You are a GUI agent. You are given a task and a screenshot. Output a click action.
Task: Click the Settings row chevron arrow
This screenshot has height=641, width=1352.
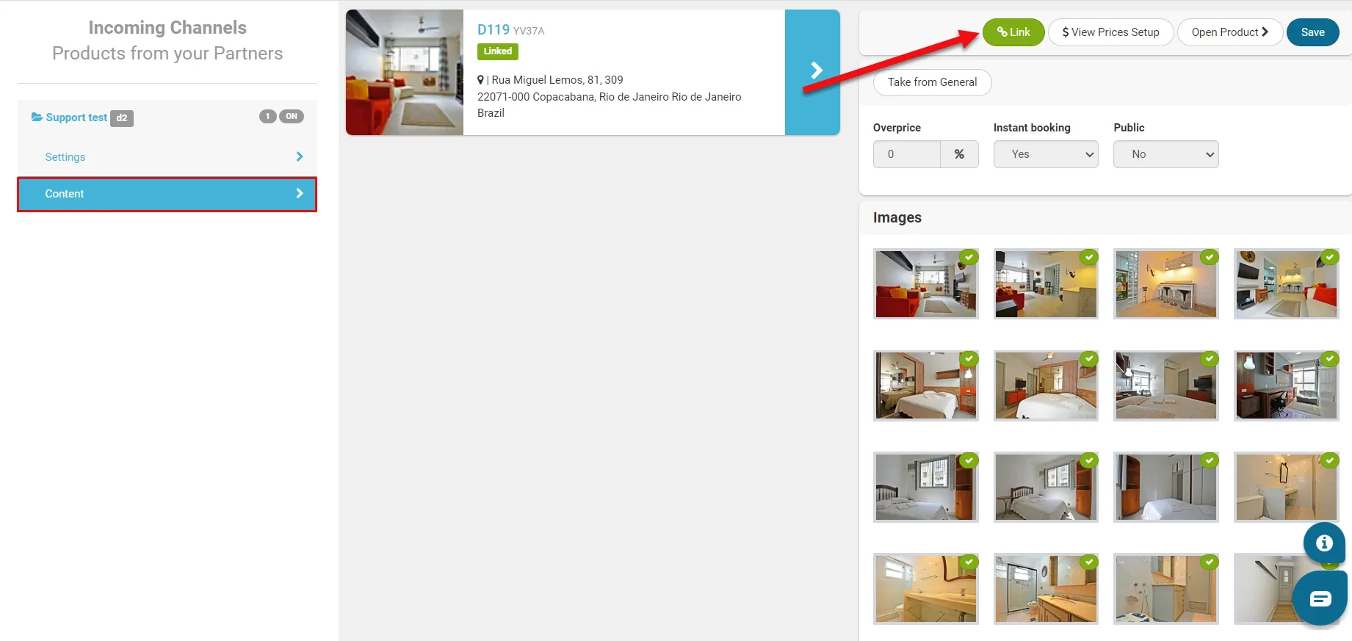click(299, 156)
